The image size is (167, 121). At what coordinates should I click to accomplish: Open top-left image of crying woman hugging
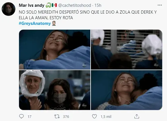pyautogui.click(x=55, y=49)
